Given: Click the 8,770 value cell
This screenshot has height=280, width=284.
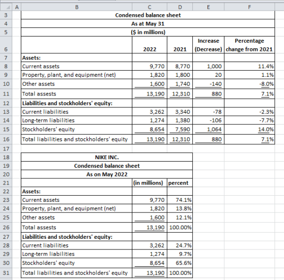Looking at the screenshot, I should 180,66.
